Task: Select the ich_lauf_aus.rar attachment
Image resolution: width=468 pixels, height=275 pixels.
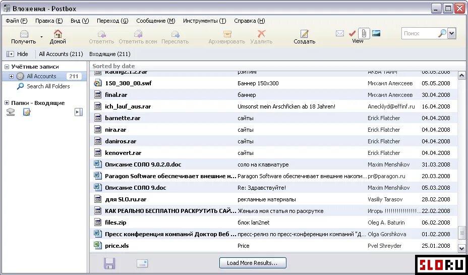Action: 273,106
